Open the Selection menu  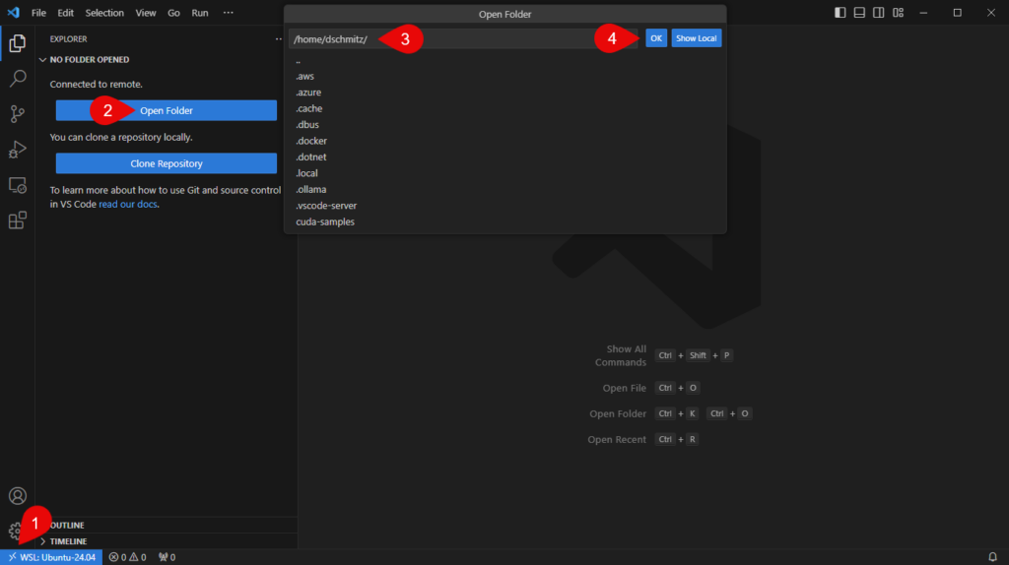pos(104,13)
